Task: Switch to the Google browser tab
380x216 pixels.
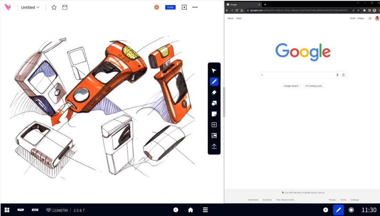Action: tap(242, 5)
